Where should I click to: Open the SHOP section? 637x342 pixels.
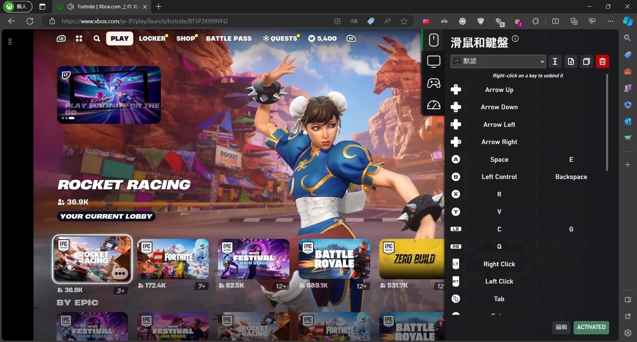point(186,39)
